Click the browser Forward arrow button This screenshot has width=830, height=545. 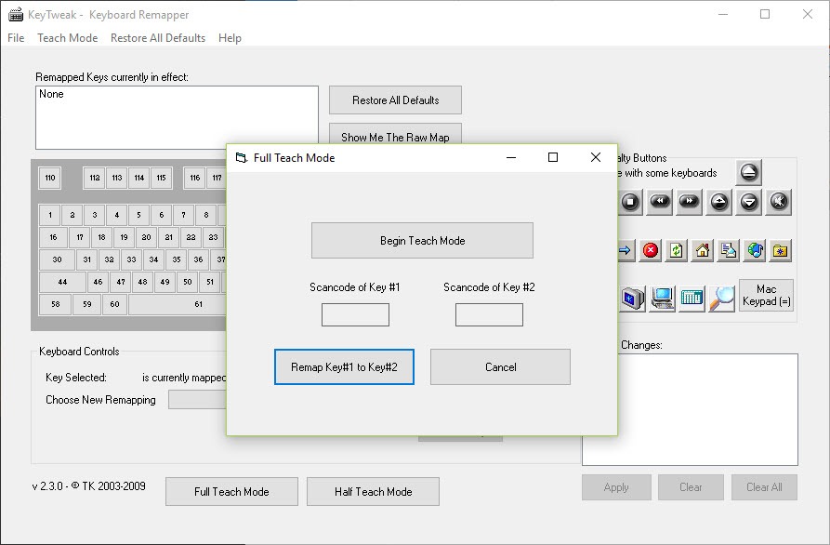tap(625, 250)
